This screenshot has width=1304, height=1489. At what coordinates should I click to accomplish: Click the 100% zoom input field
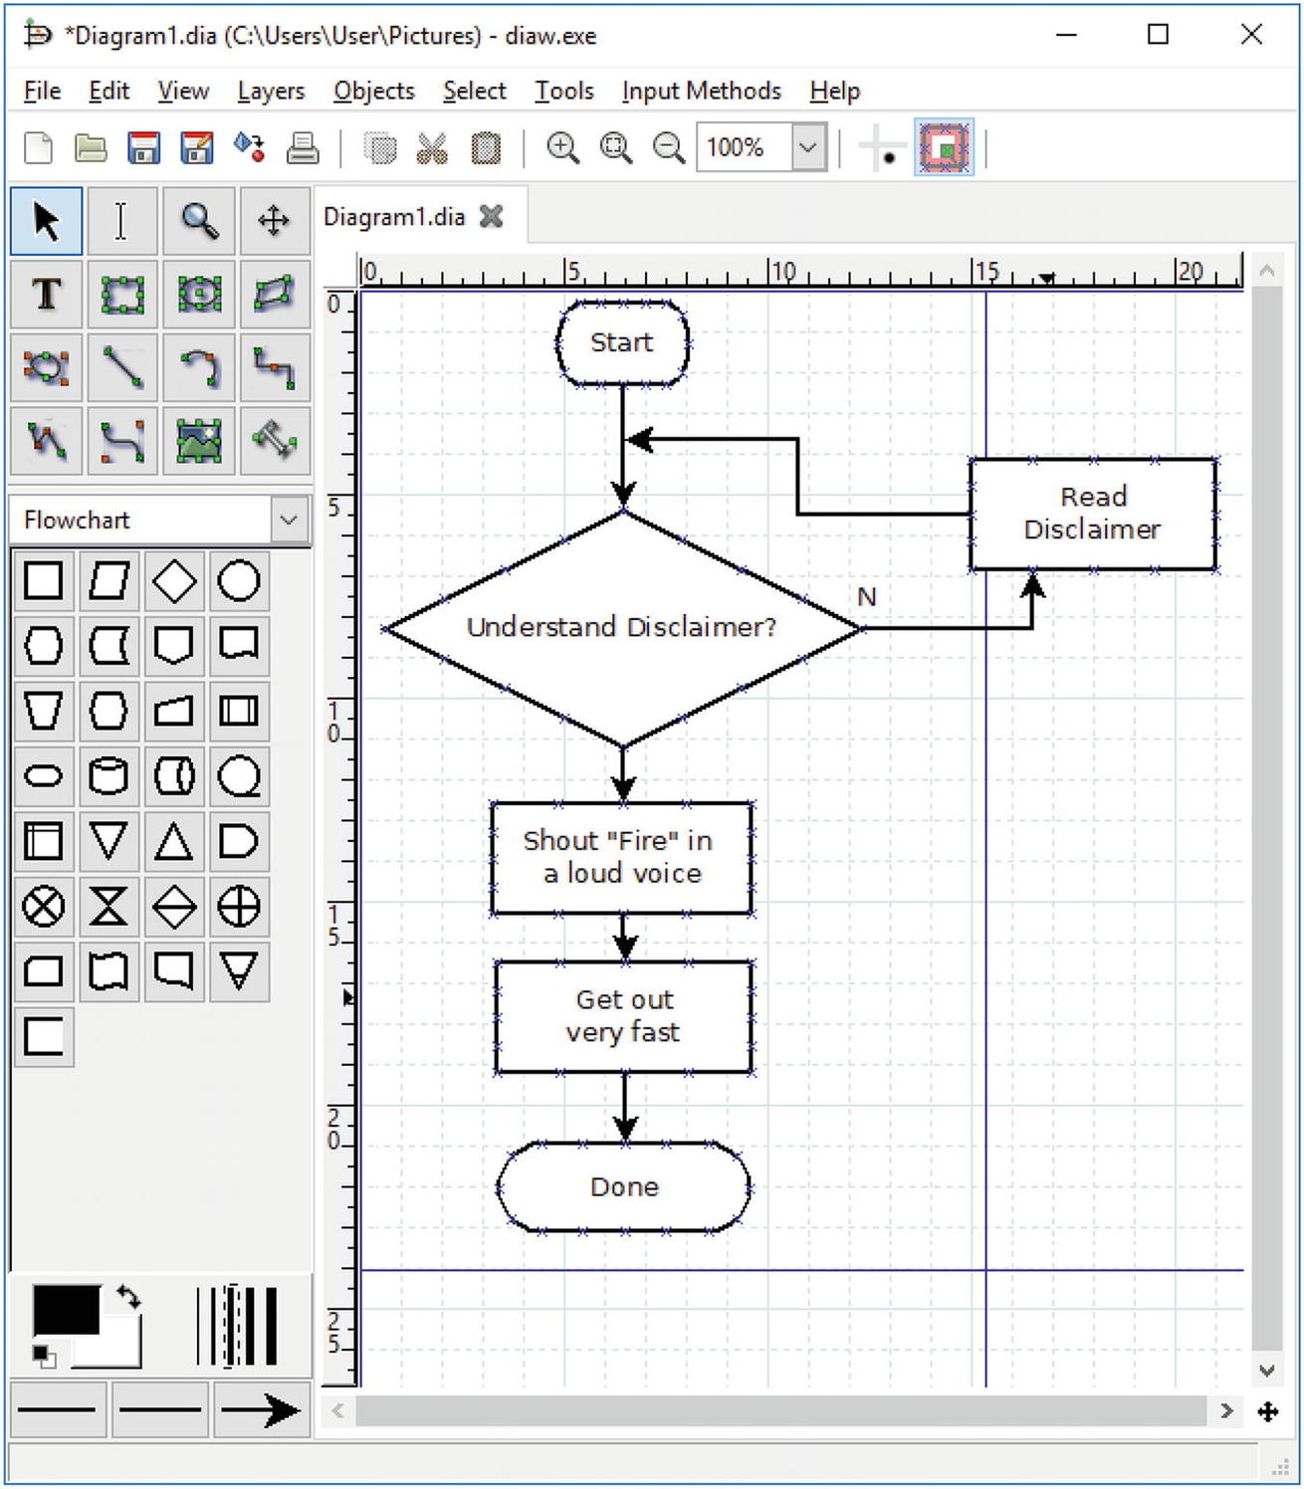pyautogui.click(x=744, y=148)
